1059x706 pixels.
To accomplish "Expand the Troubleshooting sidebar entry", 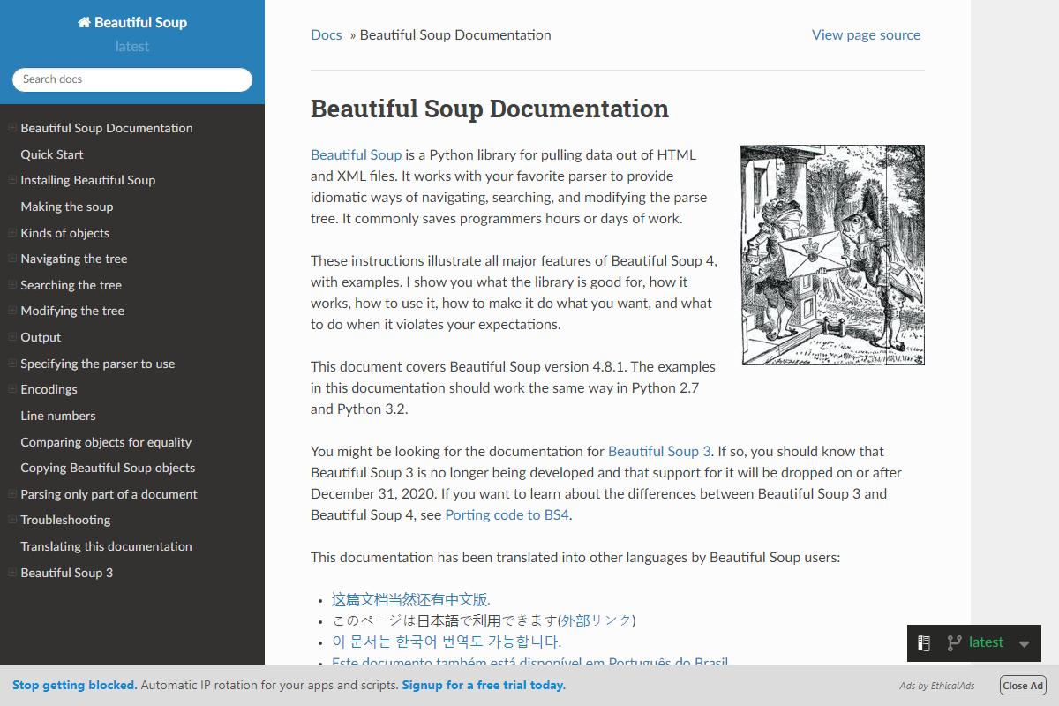I will coord(12,520).
